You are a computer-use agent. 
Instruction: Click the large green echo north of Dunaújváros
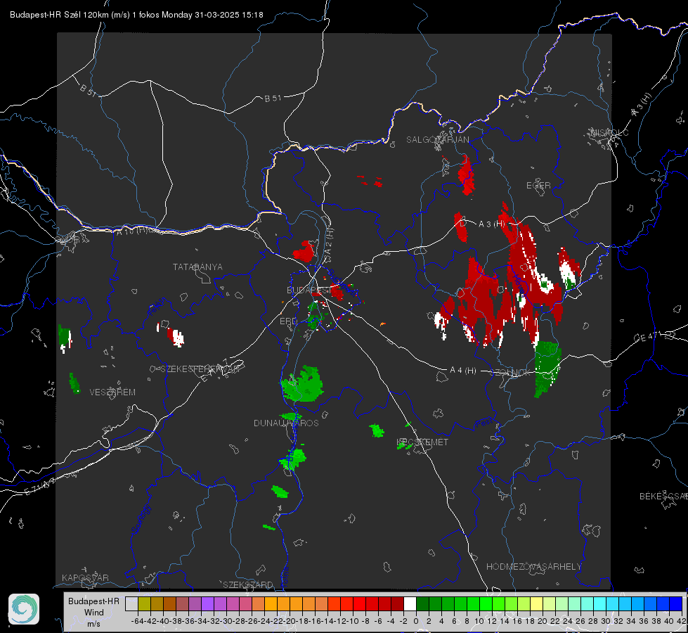(x=304, y=384)
